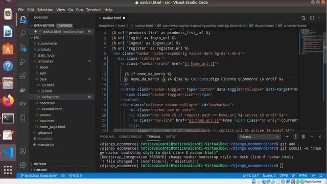
Task: Select the navbar.html editor tab
Action: tap(112, 18)
